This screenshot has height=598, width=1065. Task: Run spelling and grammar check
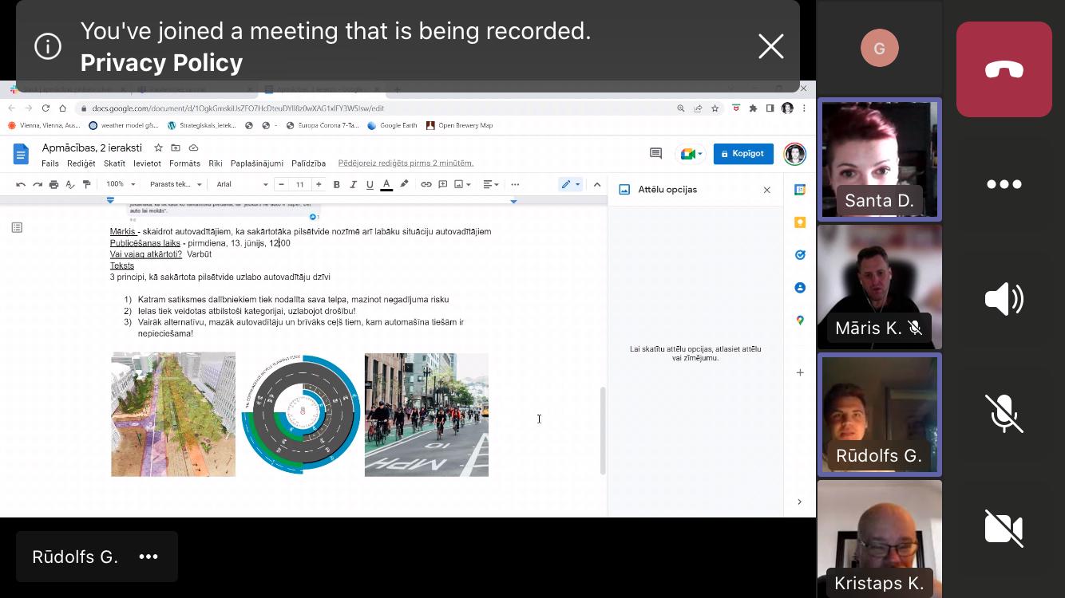click(x=70, y=184)
